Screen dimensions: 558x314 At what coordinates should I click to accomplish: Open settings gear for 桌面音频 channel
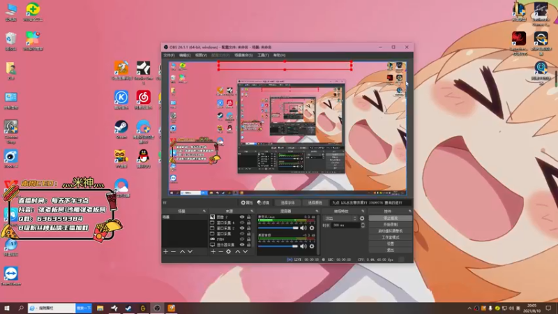(312, 246)
